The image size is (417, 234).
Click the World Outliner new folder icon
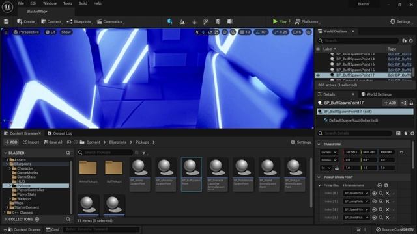pyautogui.click(x=404, y=40)
